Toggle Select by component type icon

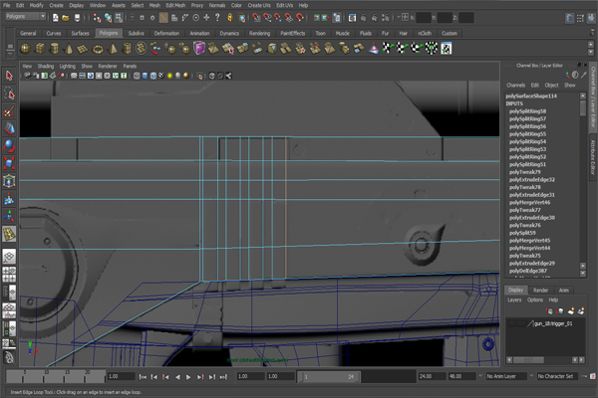[119, 18]
